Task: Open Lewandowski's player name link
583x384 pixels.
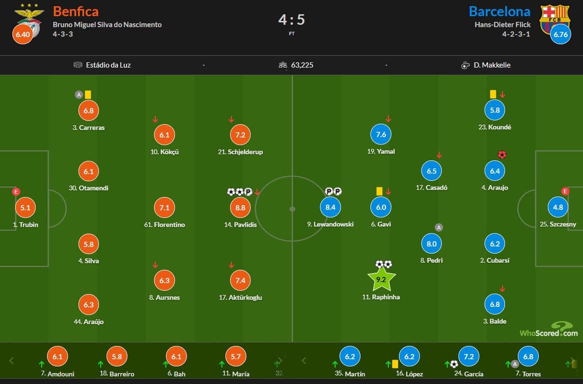Action: coord(330,224)
